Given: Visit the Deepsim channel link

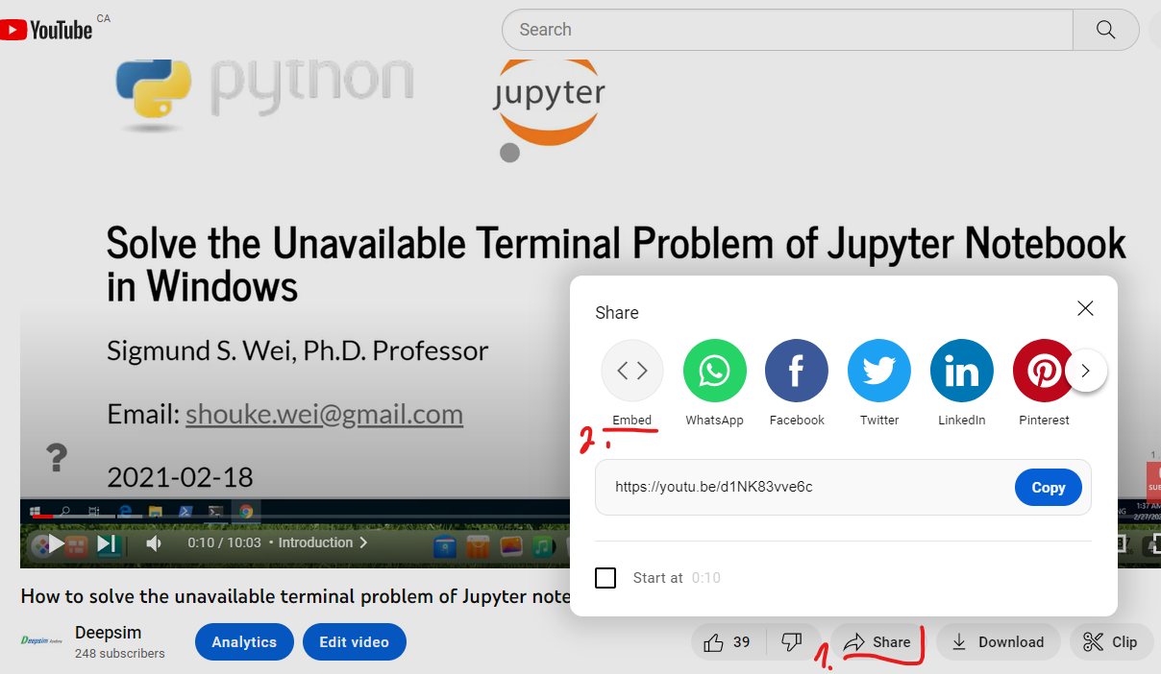Looking at the screenshot, I should tap(106, 634).
